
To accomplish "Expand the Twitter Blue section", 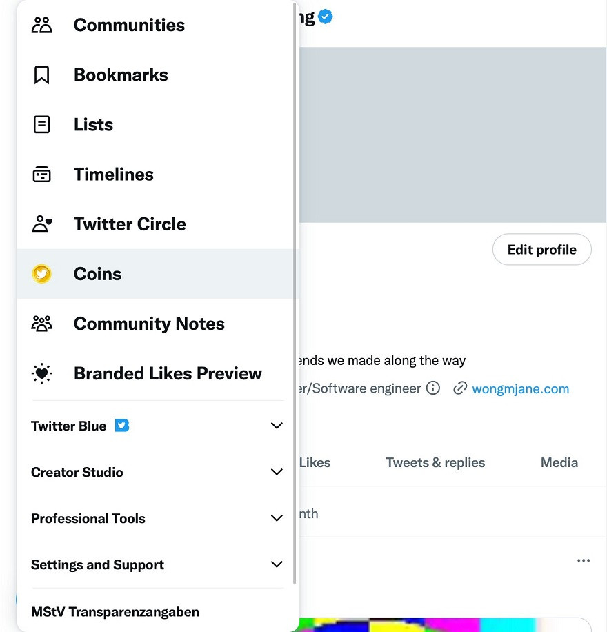I will point(277,426).
